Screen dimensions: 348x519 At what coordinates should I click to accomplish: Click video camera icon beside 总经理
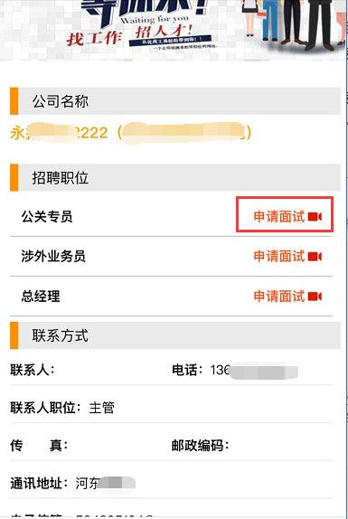315,297
